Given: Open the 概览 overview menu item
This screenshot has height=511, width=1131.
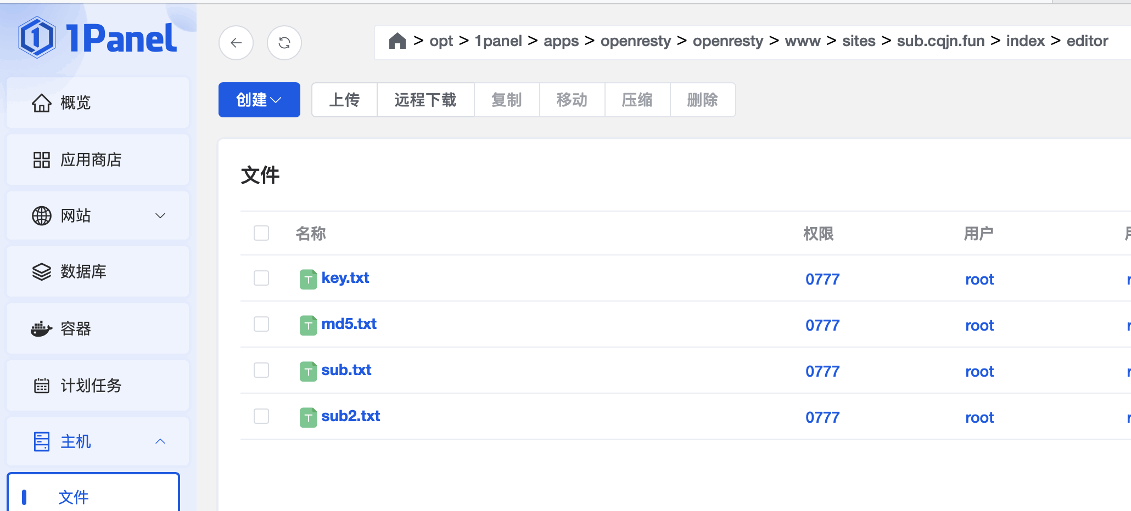Looking at the screenshot, I should 76,103.
